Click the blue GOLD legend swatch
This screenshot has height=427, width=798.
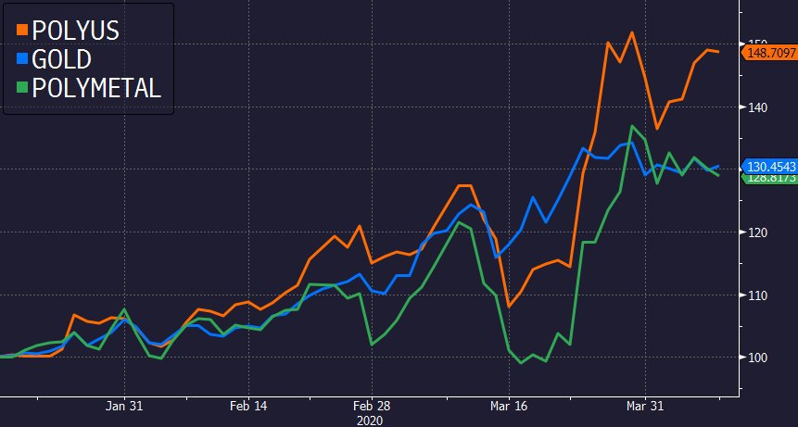point(22,58)
